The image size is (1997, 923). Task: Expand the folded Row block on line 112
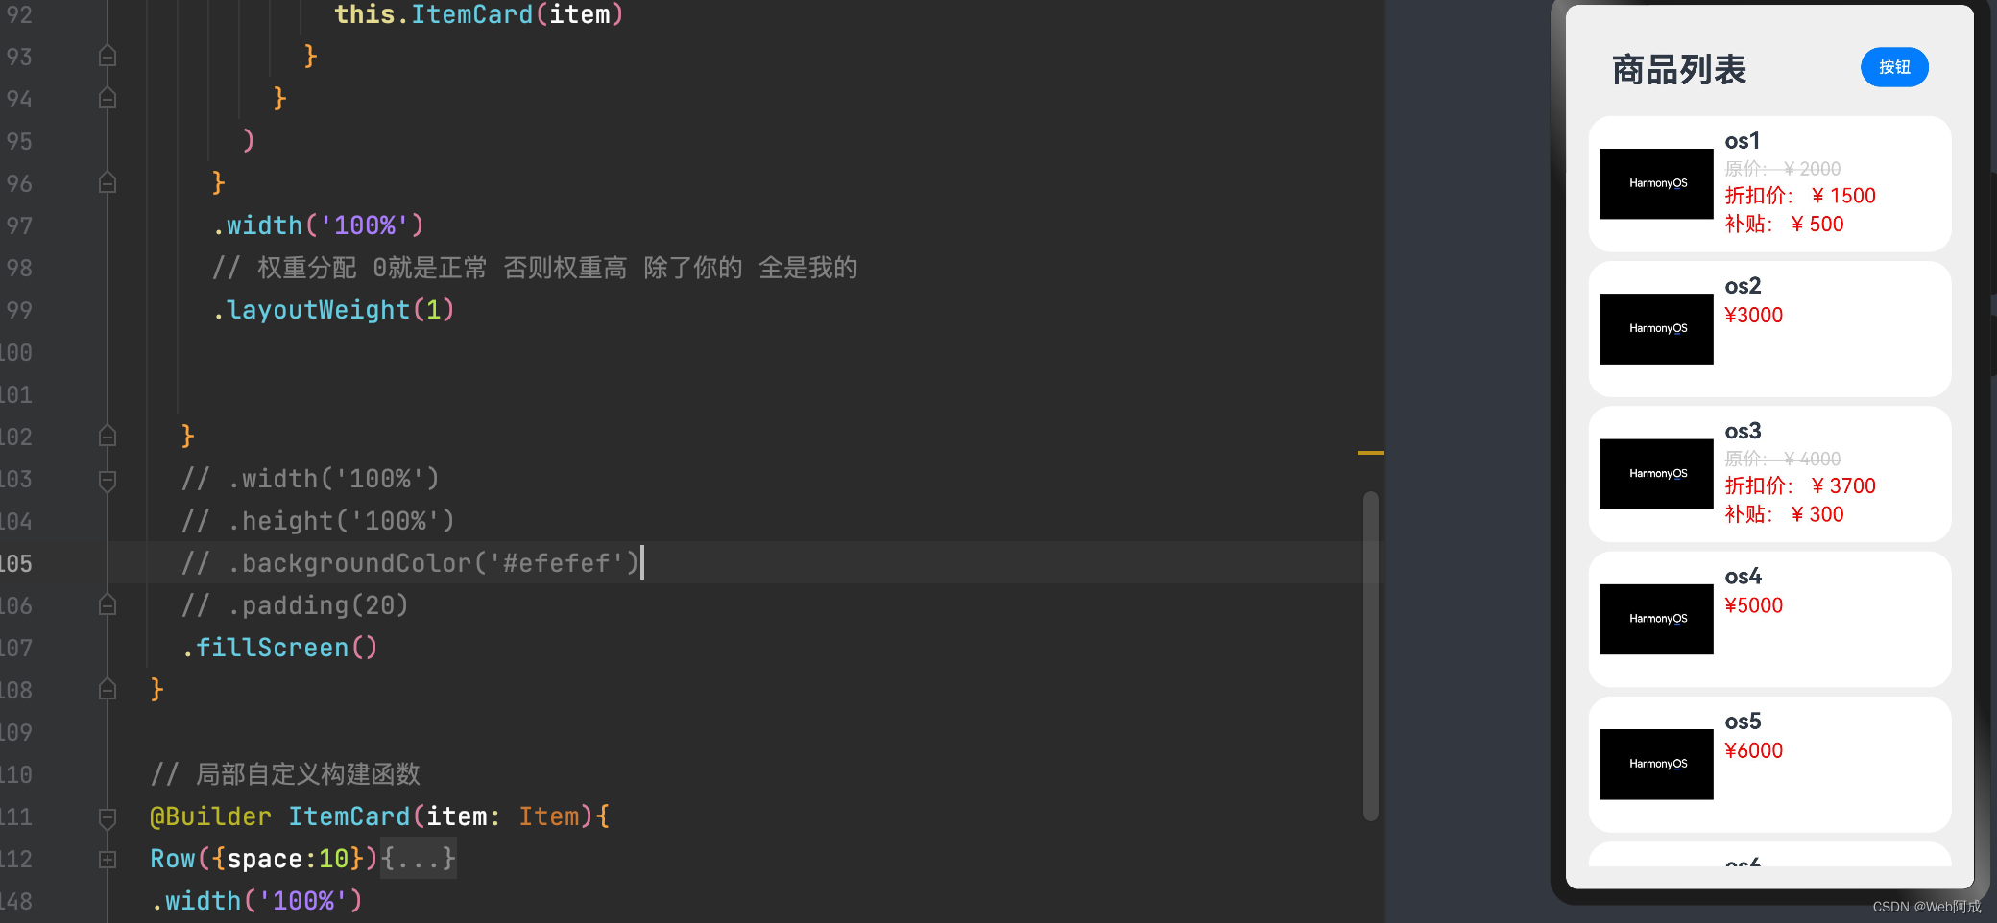pyautogui.click(x=108, y=859)
